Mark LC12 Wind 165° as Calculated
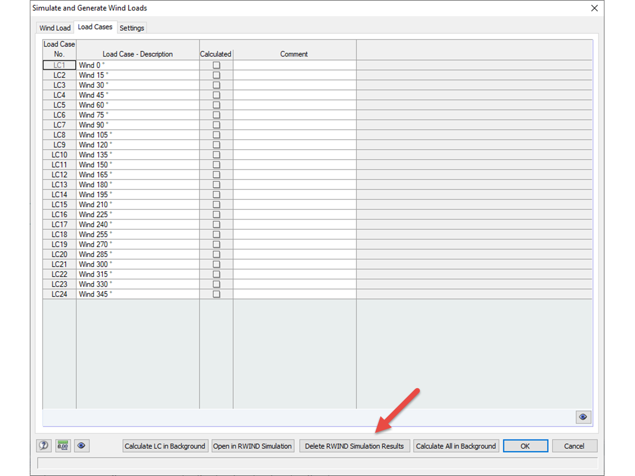The image size is (635, 476). [216, 175]
